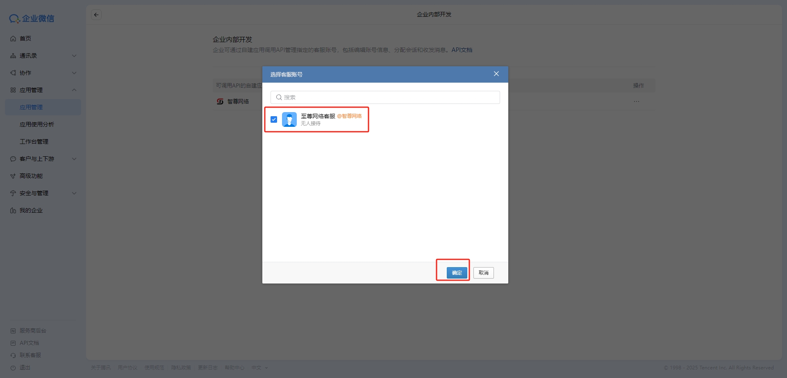The image size is (787, 378).
Task: Open the three-dots 操作 menu
Action: (x=636, y=101)
